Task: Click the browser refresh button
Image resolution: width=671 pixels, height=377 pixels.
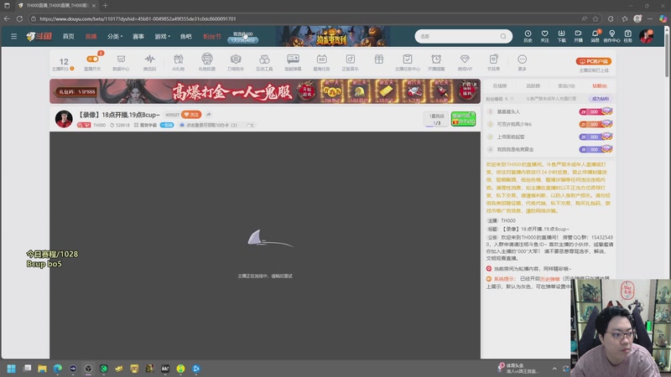Action: coord(19,18)
